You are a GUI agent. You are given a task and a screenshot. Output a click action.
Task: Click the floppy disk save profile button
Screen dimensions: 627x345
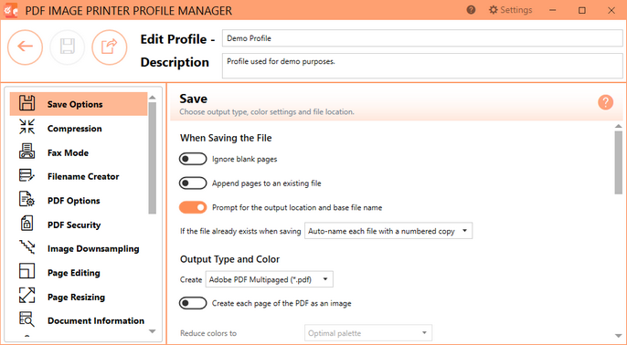pyautogui.click(x=68, y=47)
